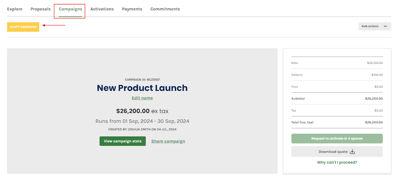Open the Why can't I proceed? link
Screen dimensions: 405x178
[337, 163]
